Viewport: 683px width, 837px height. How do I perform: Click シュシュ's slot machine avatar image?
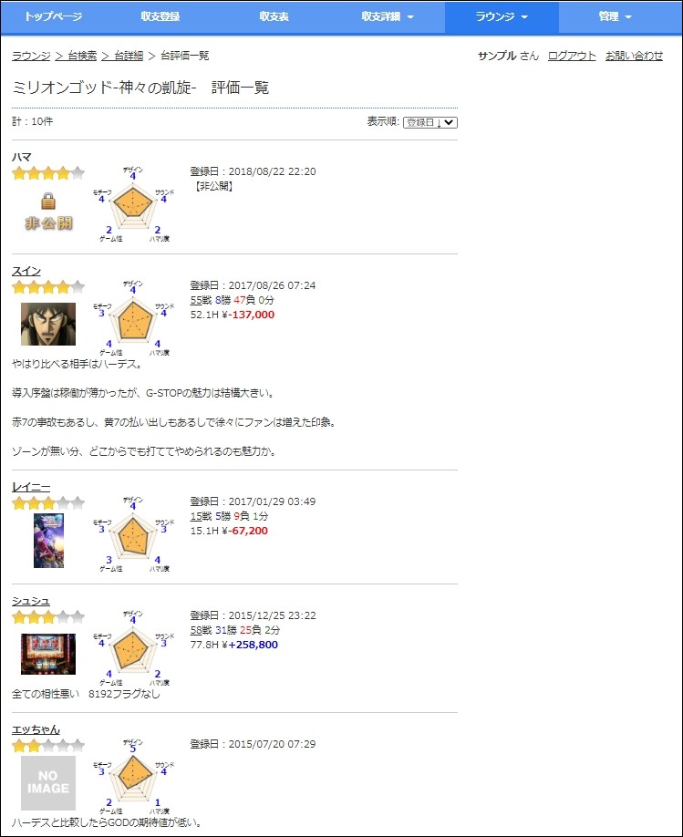click(x=48, y=654)
